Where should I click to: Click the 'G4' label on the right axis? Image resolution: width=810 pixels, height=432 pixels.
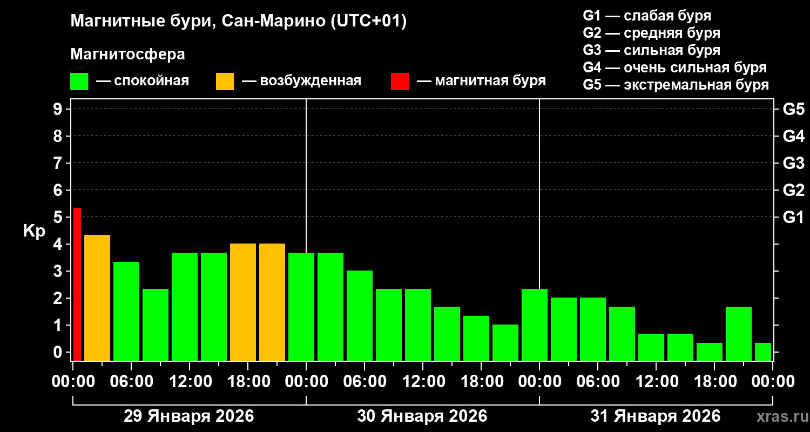pos(793,136)
